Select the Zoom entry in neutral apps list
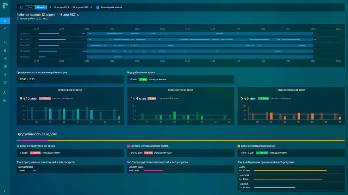The height and width of the screenshot is (195, 348). [x=242, y=167]
